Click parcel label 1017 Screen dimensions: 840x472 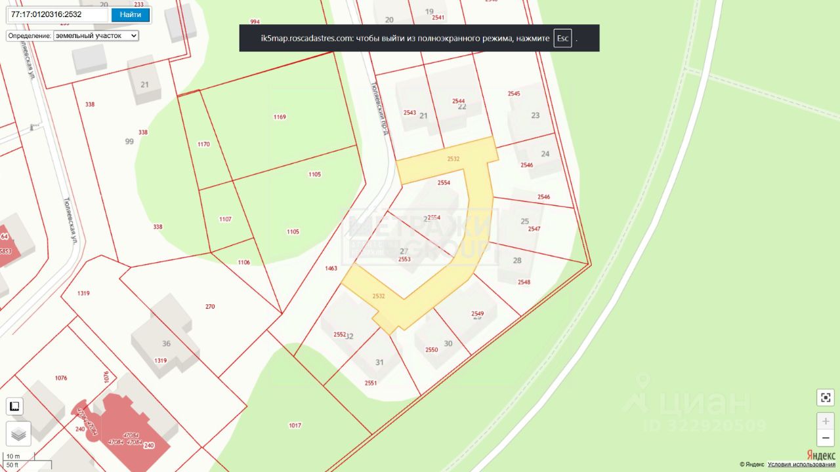(x=295, y=425)
